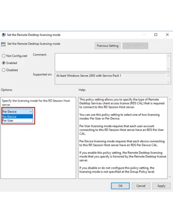173x223 pixels.
Task: Click the Previous Setting button
Action: [x=108, y=46]
